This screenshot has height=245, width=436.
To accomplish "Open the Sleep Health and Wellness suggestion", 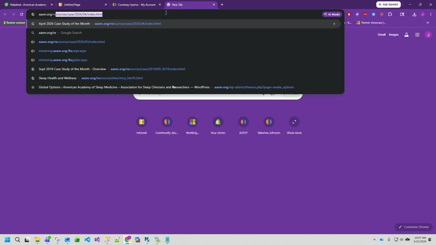I will 183,78.
